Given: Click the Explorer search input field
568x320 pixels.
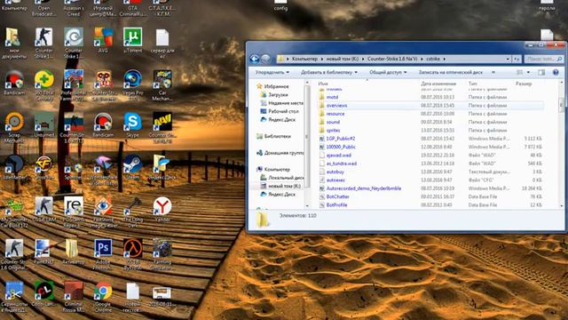Looking at the screenshot, I should click(x=543, y=59).
